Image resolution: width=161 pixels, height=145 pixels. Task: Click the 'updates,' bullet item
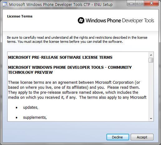click(31, 107)
